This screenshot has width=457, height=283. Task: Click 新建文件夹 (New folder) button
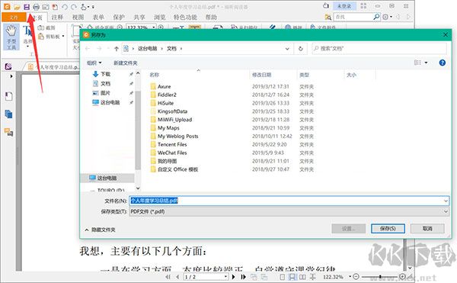click(126, 63)
